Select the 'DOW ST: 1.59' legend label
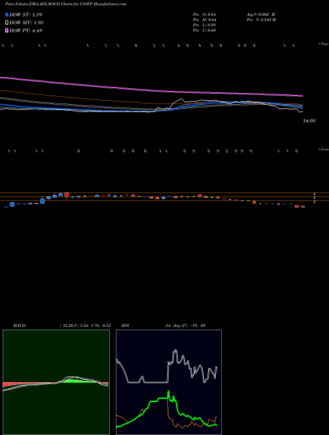This screenshot has height=435, width=329. [26, 14]
